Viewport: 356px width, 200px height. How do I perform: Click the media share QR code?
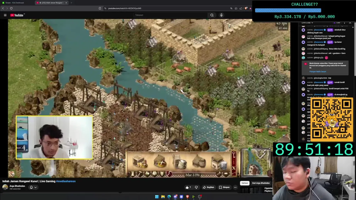click(x=332, y=119)
